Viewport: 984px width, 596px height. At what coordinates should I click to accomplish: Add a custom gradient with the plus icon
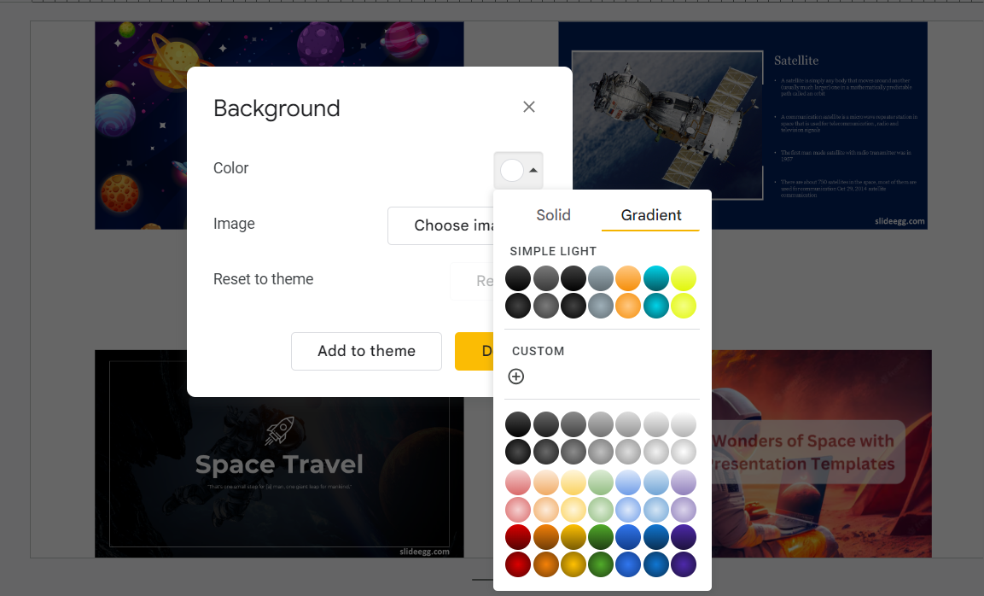point(515,376)
